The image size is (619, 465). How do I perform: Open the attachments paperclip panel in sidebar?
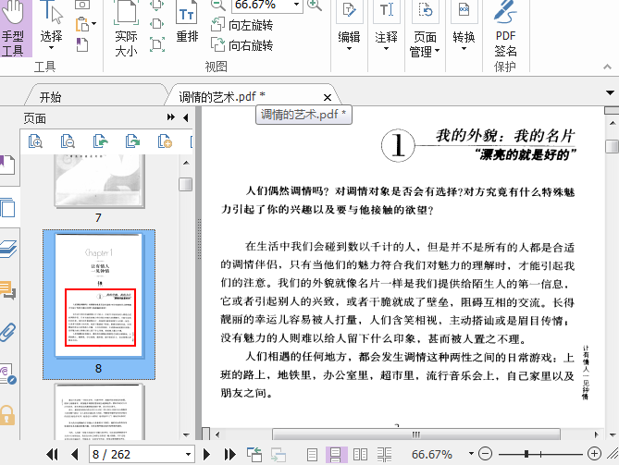(8, 332)
